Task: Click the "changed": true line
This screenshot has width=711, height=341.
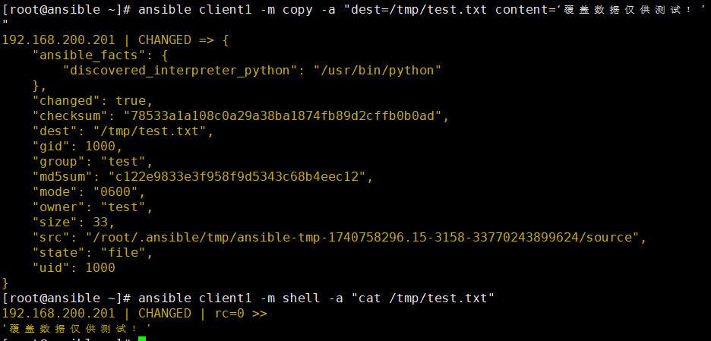Action: pyautogui.click(x=93, y=101)
